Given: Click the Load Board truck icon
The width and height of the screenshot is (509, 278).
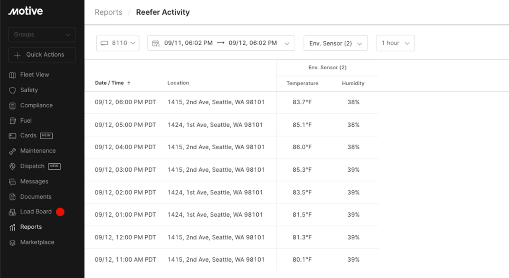Looking at the screenshot, I should point(12,212).
